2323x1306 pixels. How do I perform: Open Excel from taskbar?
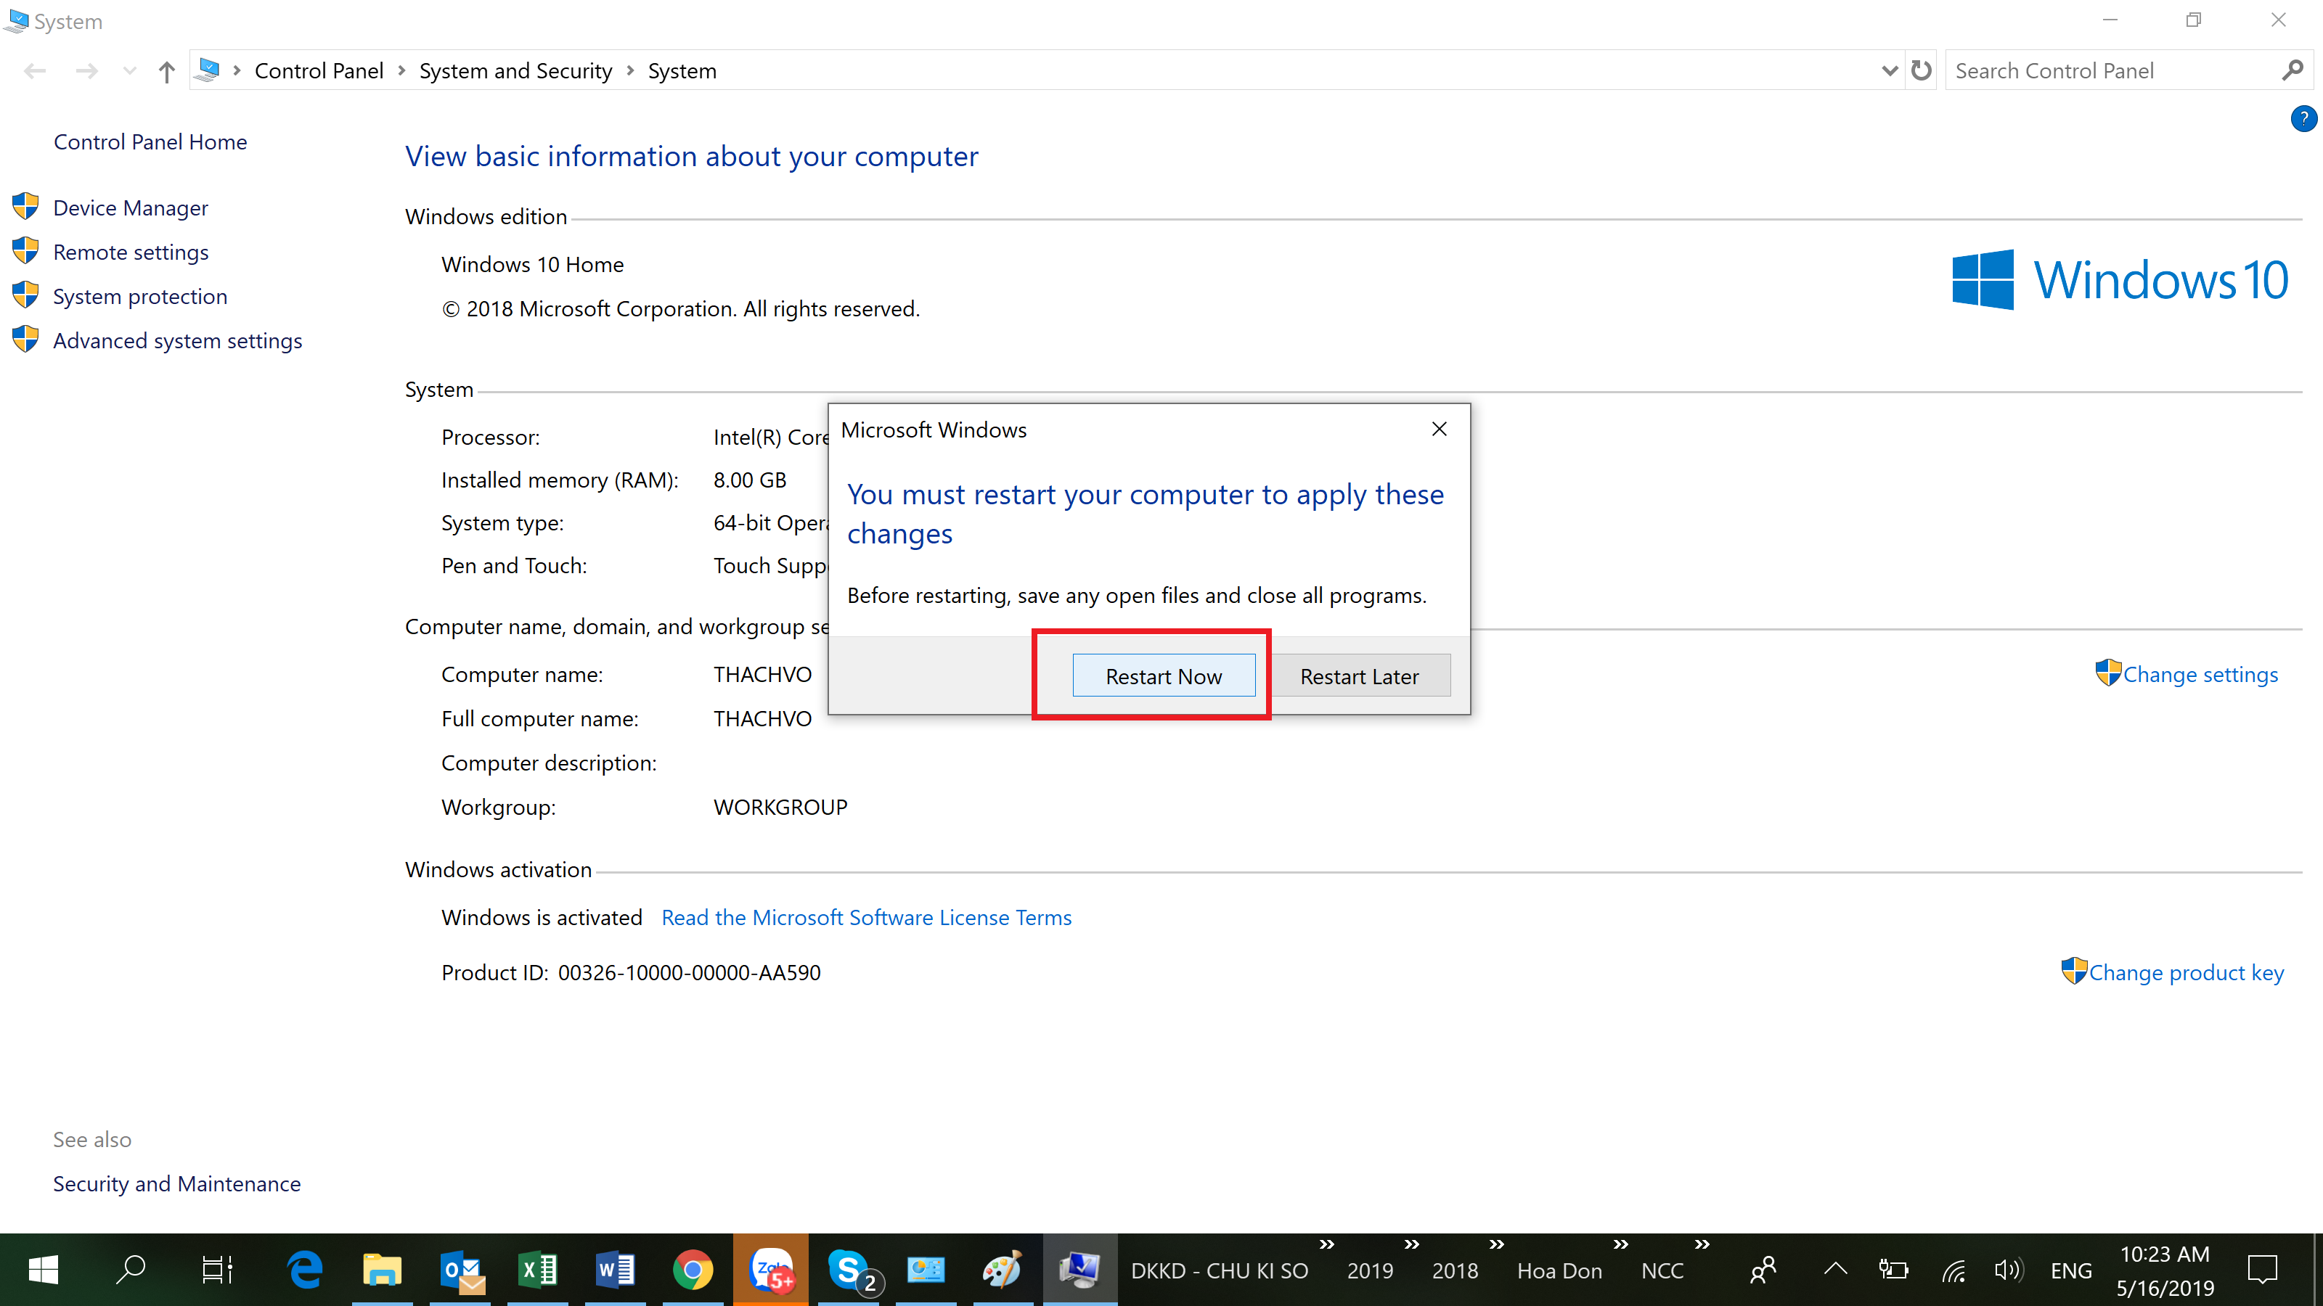(x=539, y=1270)
